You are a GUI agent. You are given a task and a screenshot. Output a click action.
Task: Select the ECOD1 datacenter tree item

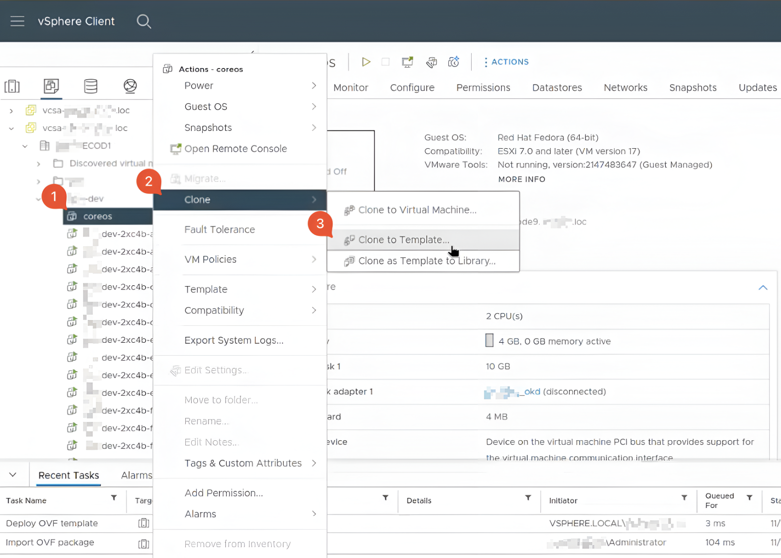[x=76, y=146]
